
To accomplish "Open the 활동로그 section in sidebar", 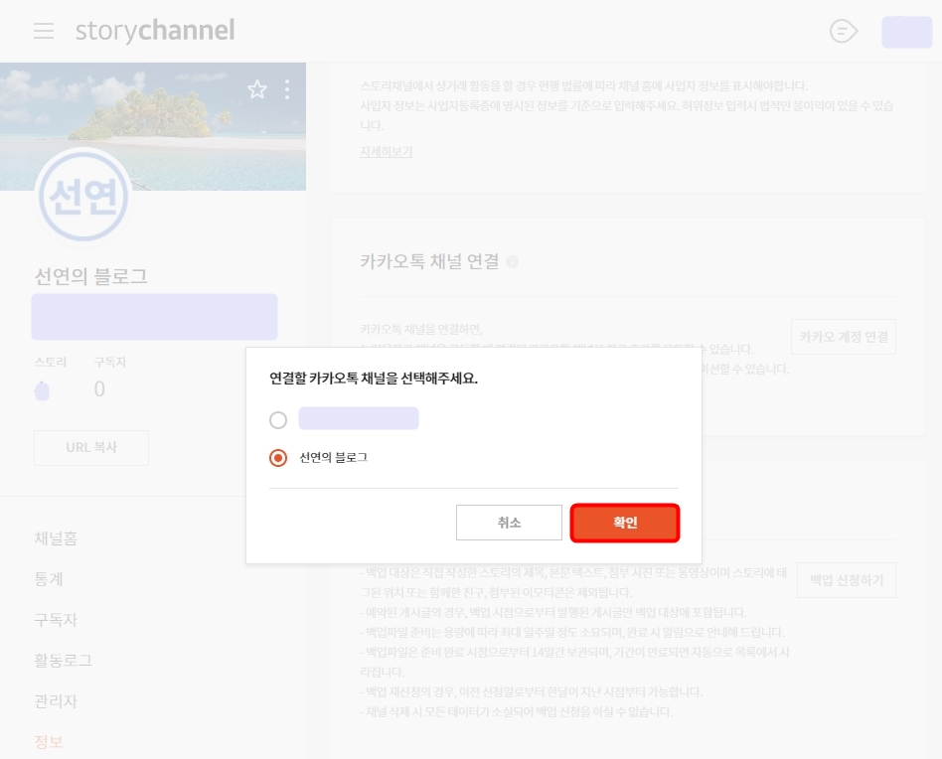I will tap(56, 660).
